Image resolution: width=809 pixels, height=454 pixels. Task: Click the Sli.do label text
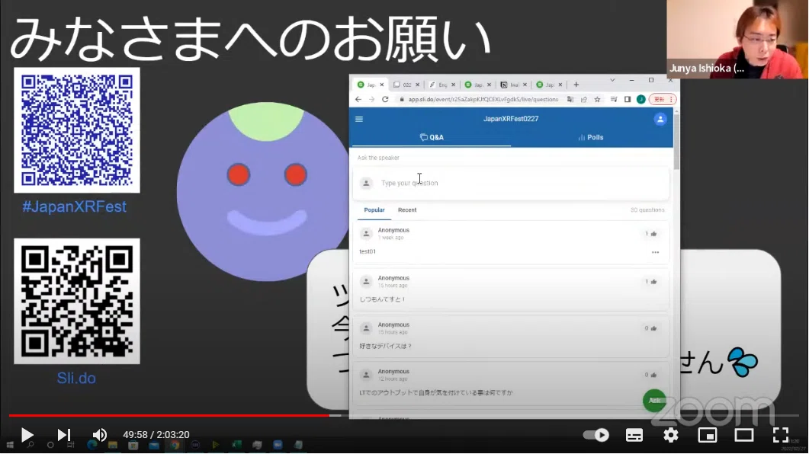[x=75, y=378]
